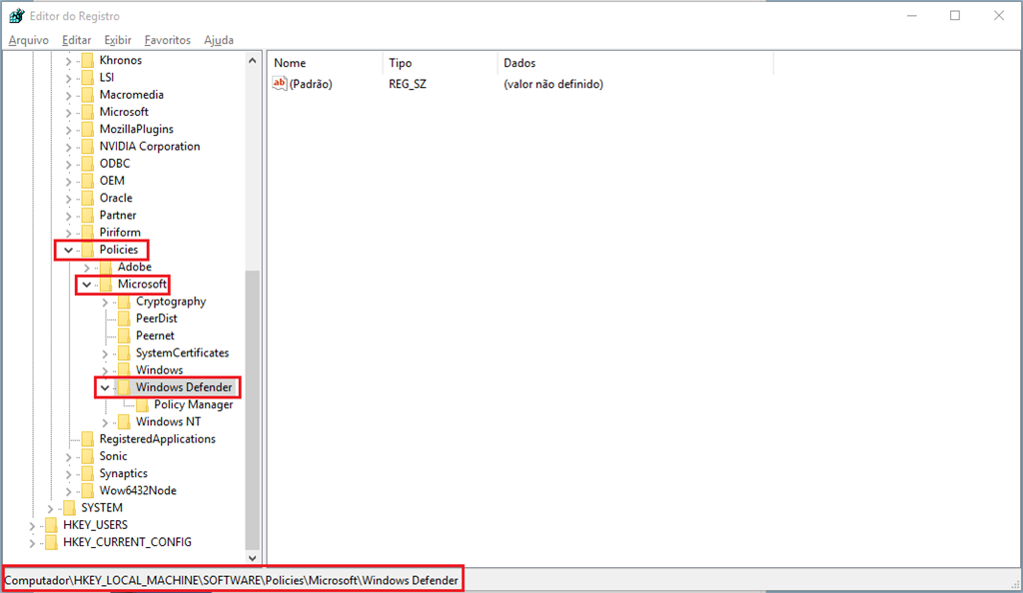Click the Adobe folder icon
Screen dimensions: 1023x593
(106, 268)
